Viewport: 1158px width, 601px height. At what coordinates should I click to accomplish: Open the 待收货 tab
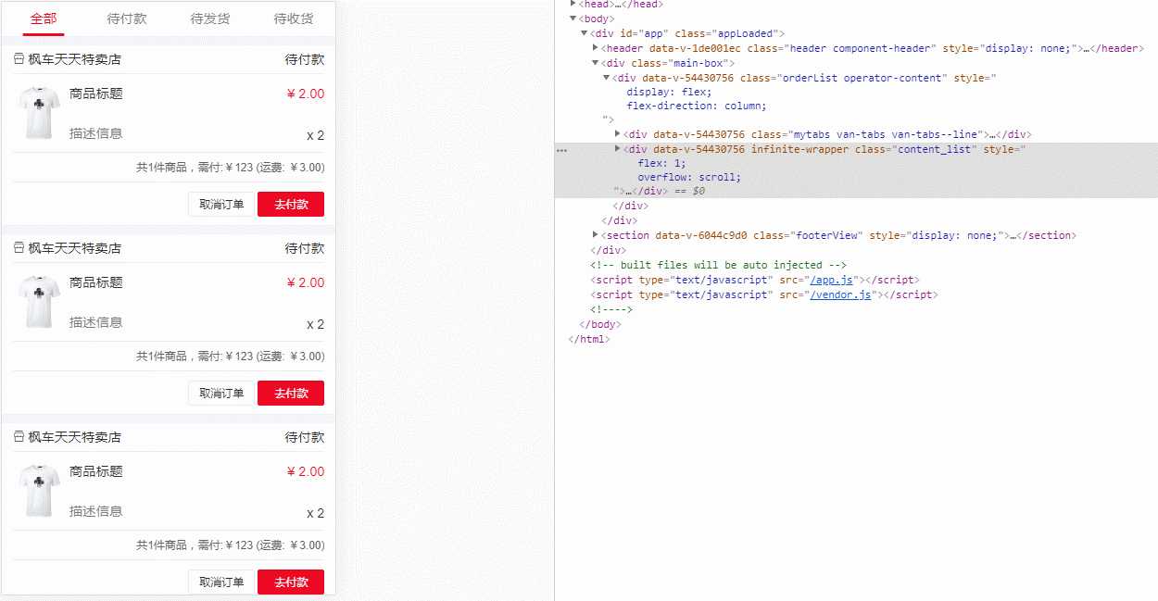(x=294, y=19)
